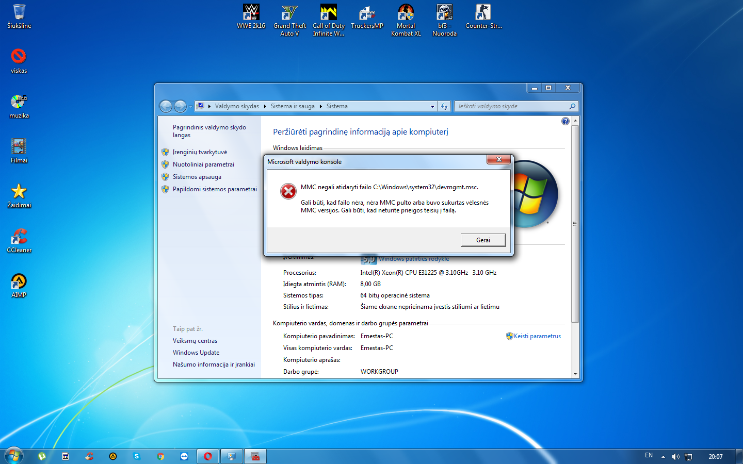Open TeamViewer from the taskbar
This screenshot has height=464, width=743.
pos(184,456)
